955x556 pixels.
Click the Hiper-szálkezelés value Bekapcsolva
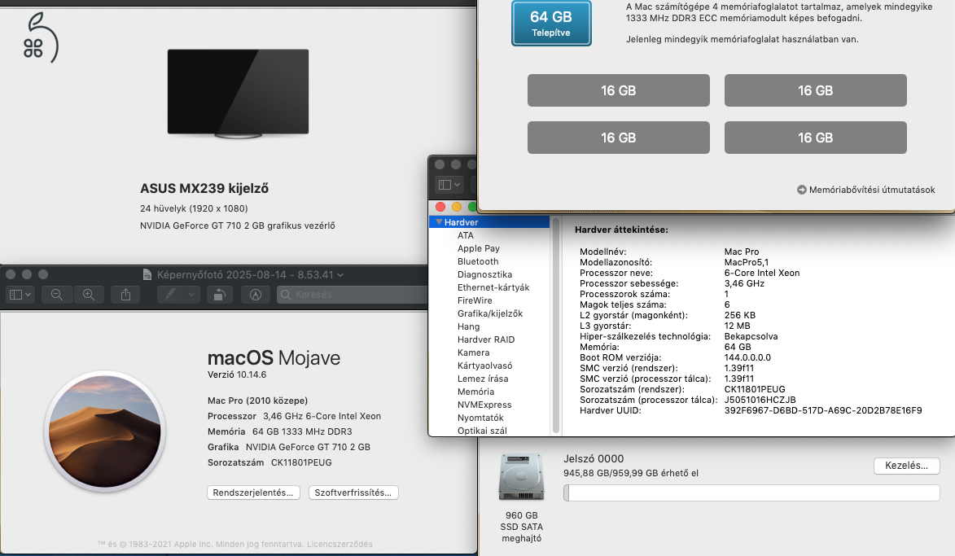[751, 336]
